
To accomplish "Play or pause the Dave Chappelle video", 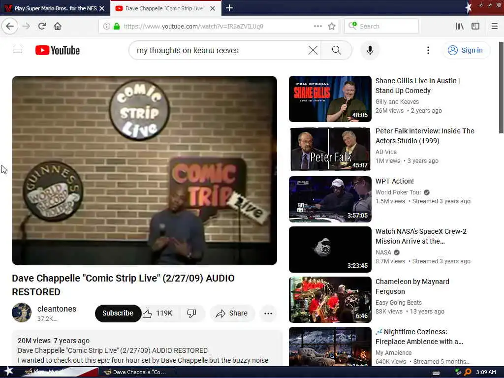I will (x=144, y=170).
